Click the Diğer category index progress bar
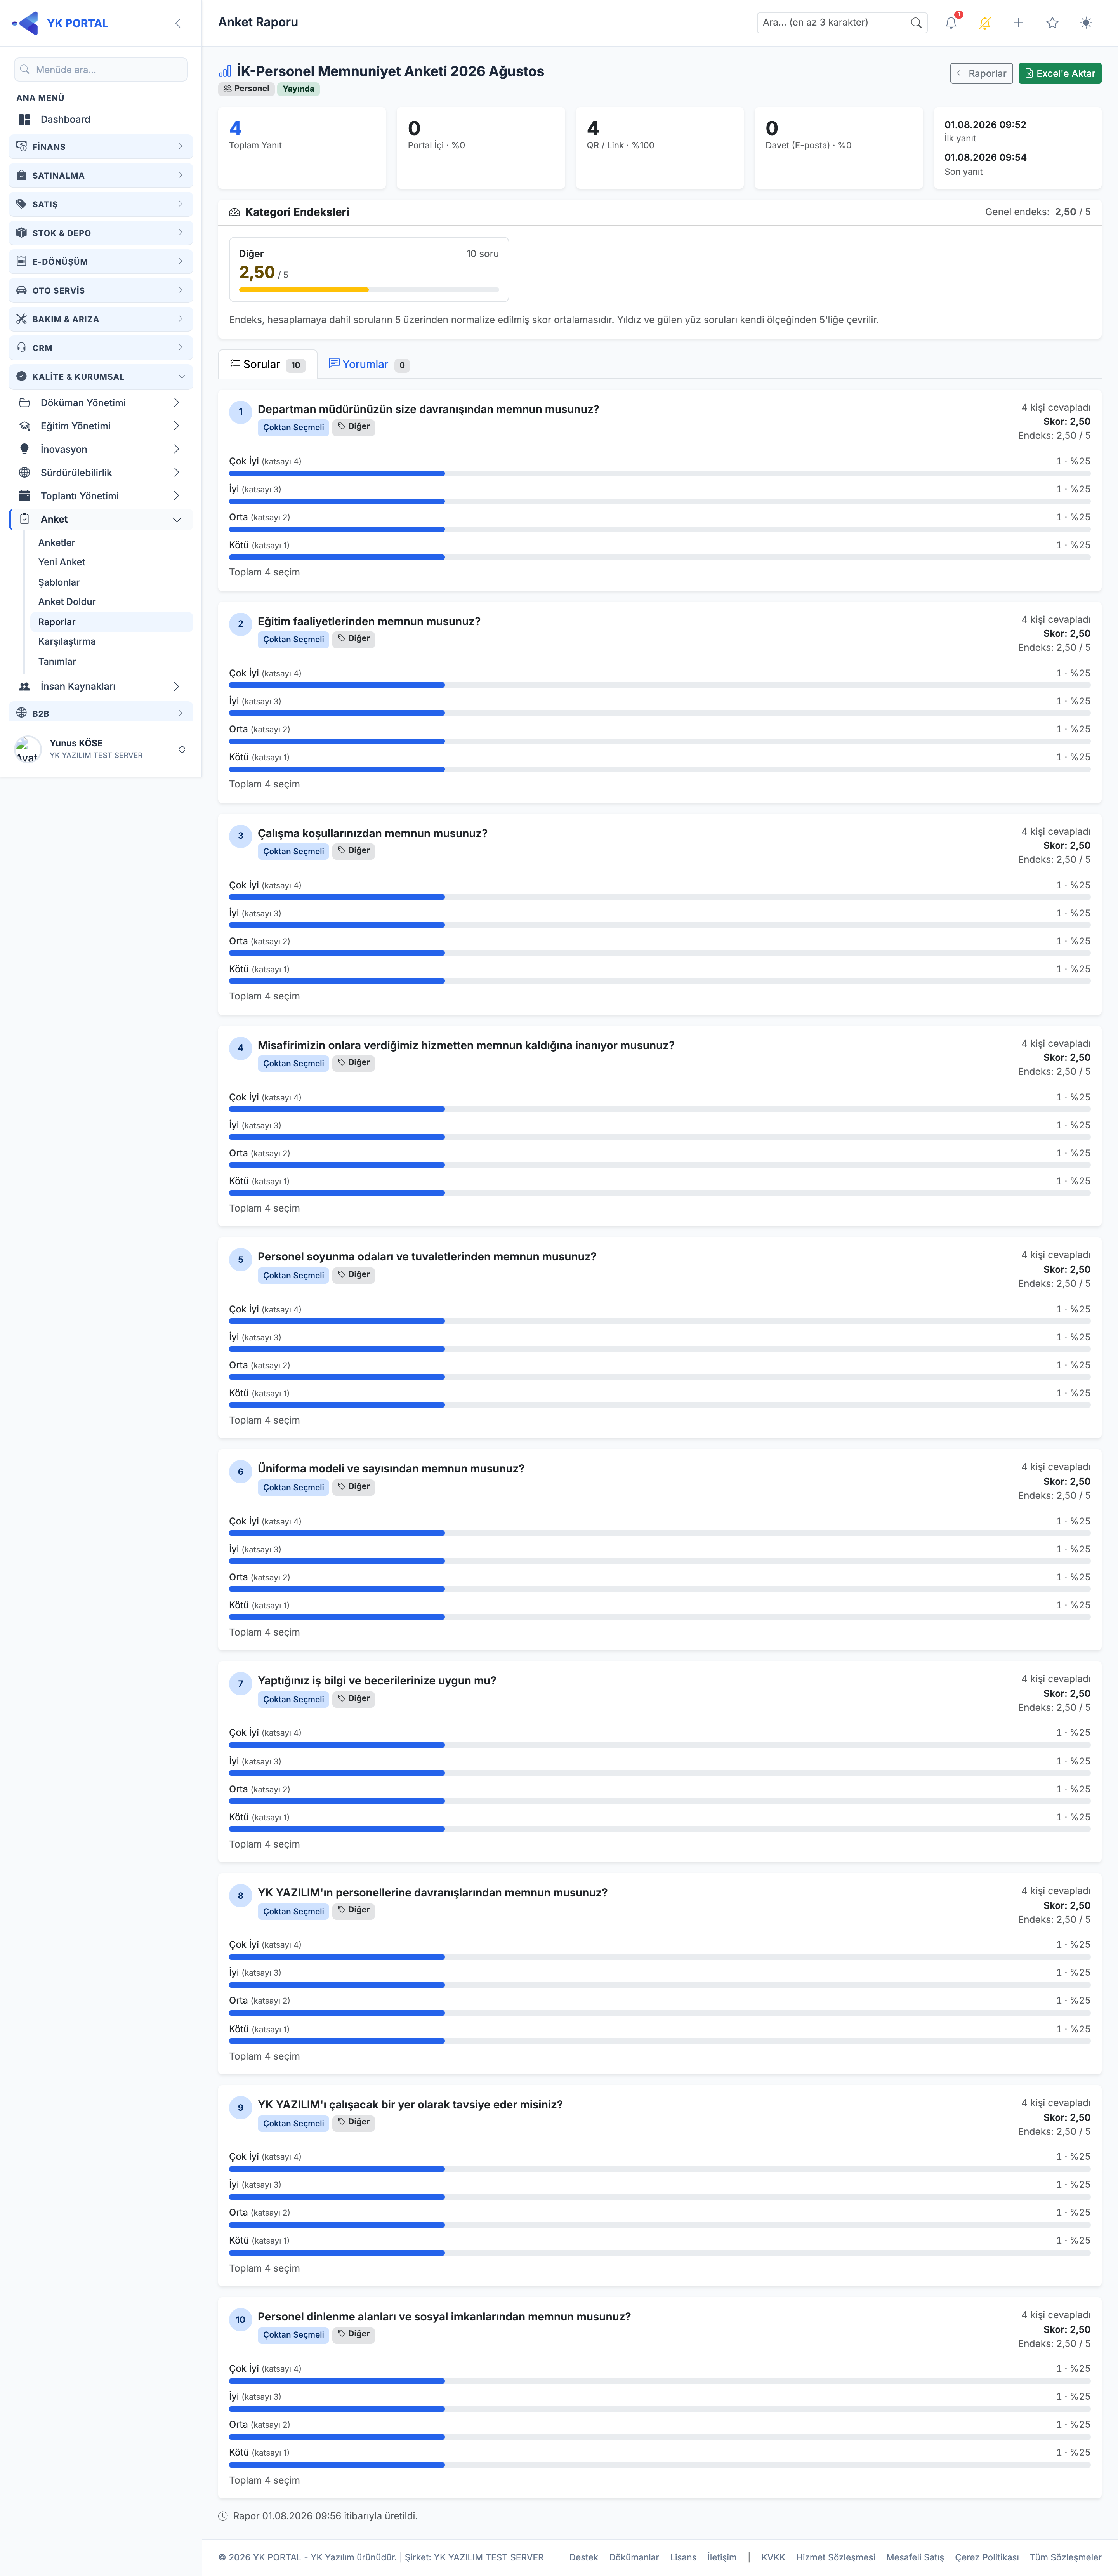 [369, 290]
